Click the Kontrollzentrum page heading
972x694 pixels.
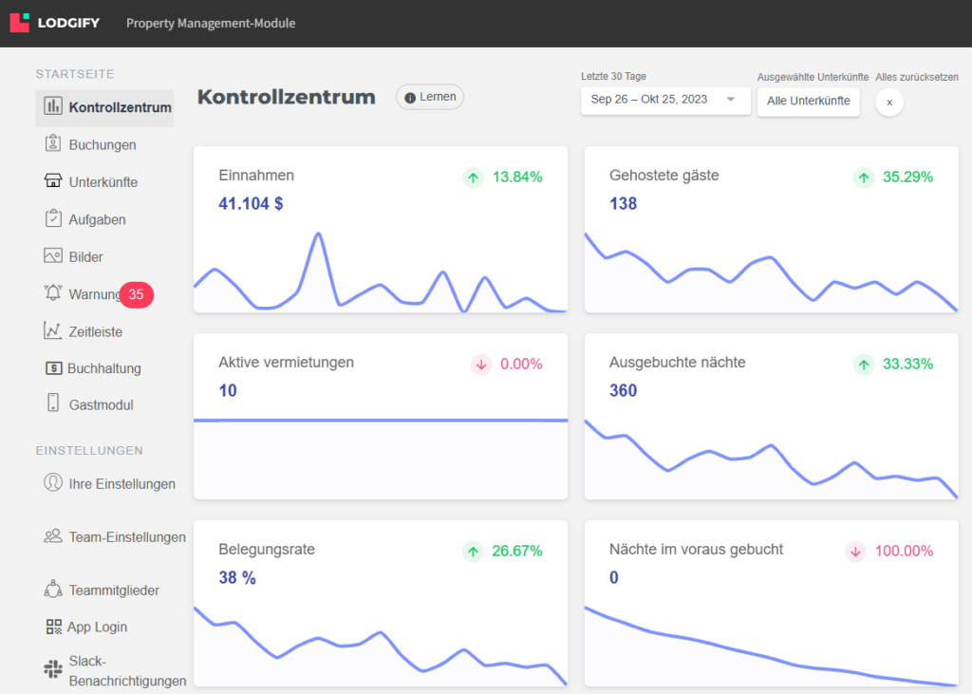[x=287, y=97]
